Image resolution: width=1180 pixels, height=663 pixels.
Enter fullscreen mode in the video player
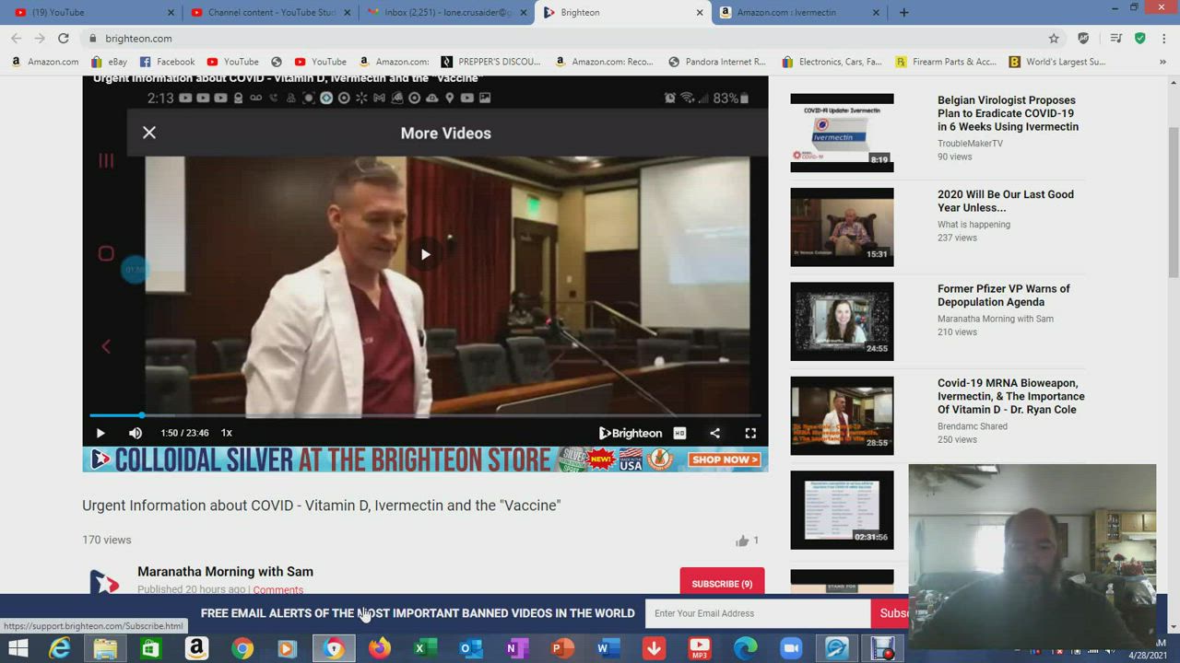tap(750, 433)
